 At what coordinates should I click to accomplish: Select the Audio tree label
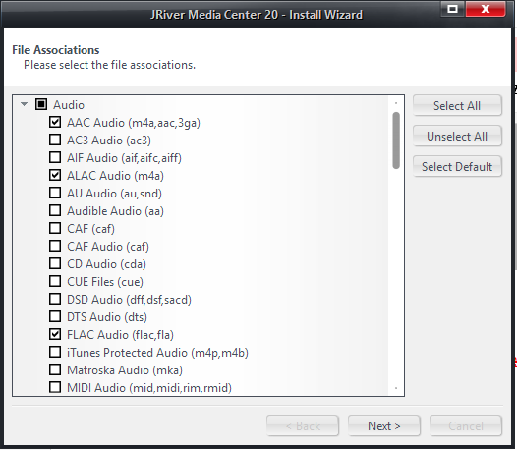[69, 105]
